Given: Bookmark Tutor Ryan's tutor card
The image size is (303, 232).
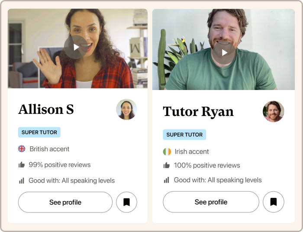Looking at the screenshot, I should click(x=274, y=202).
